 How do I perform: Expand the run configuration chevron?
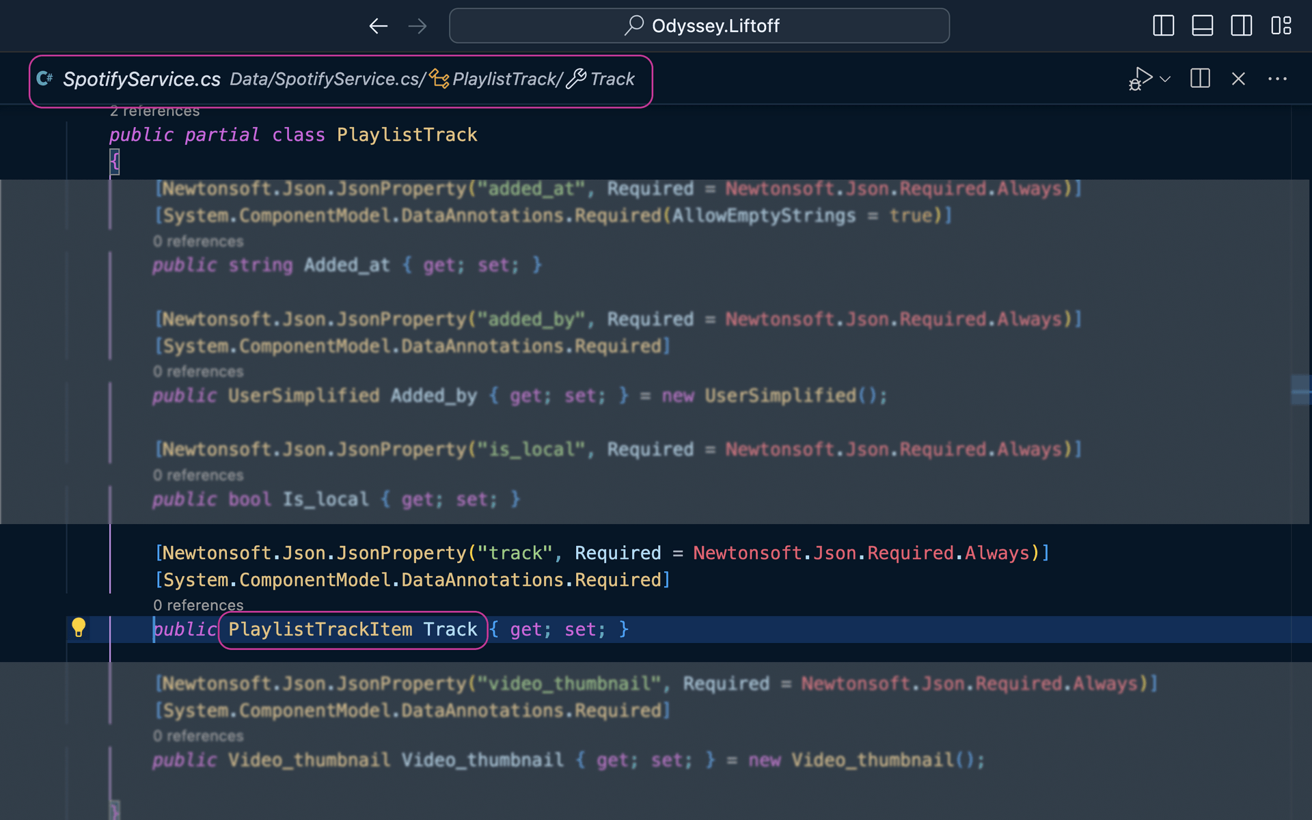point(1166,79)
